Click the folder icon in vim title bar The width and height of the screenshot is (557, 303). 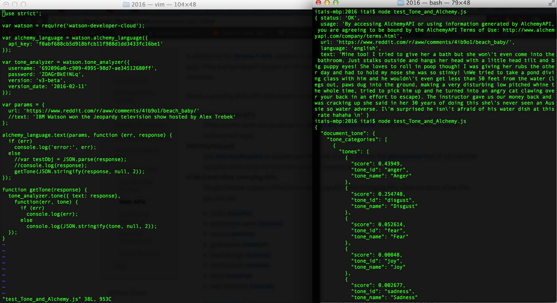click(x=126, y=4)
